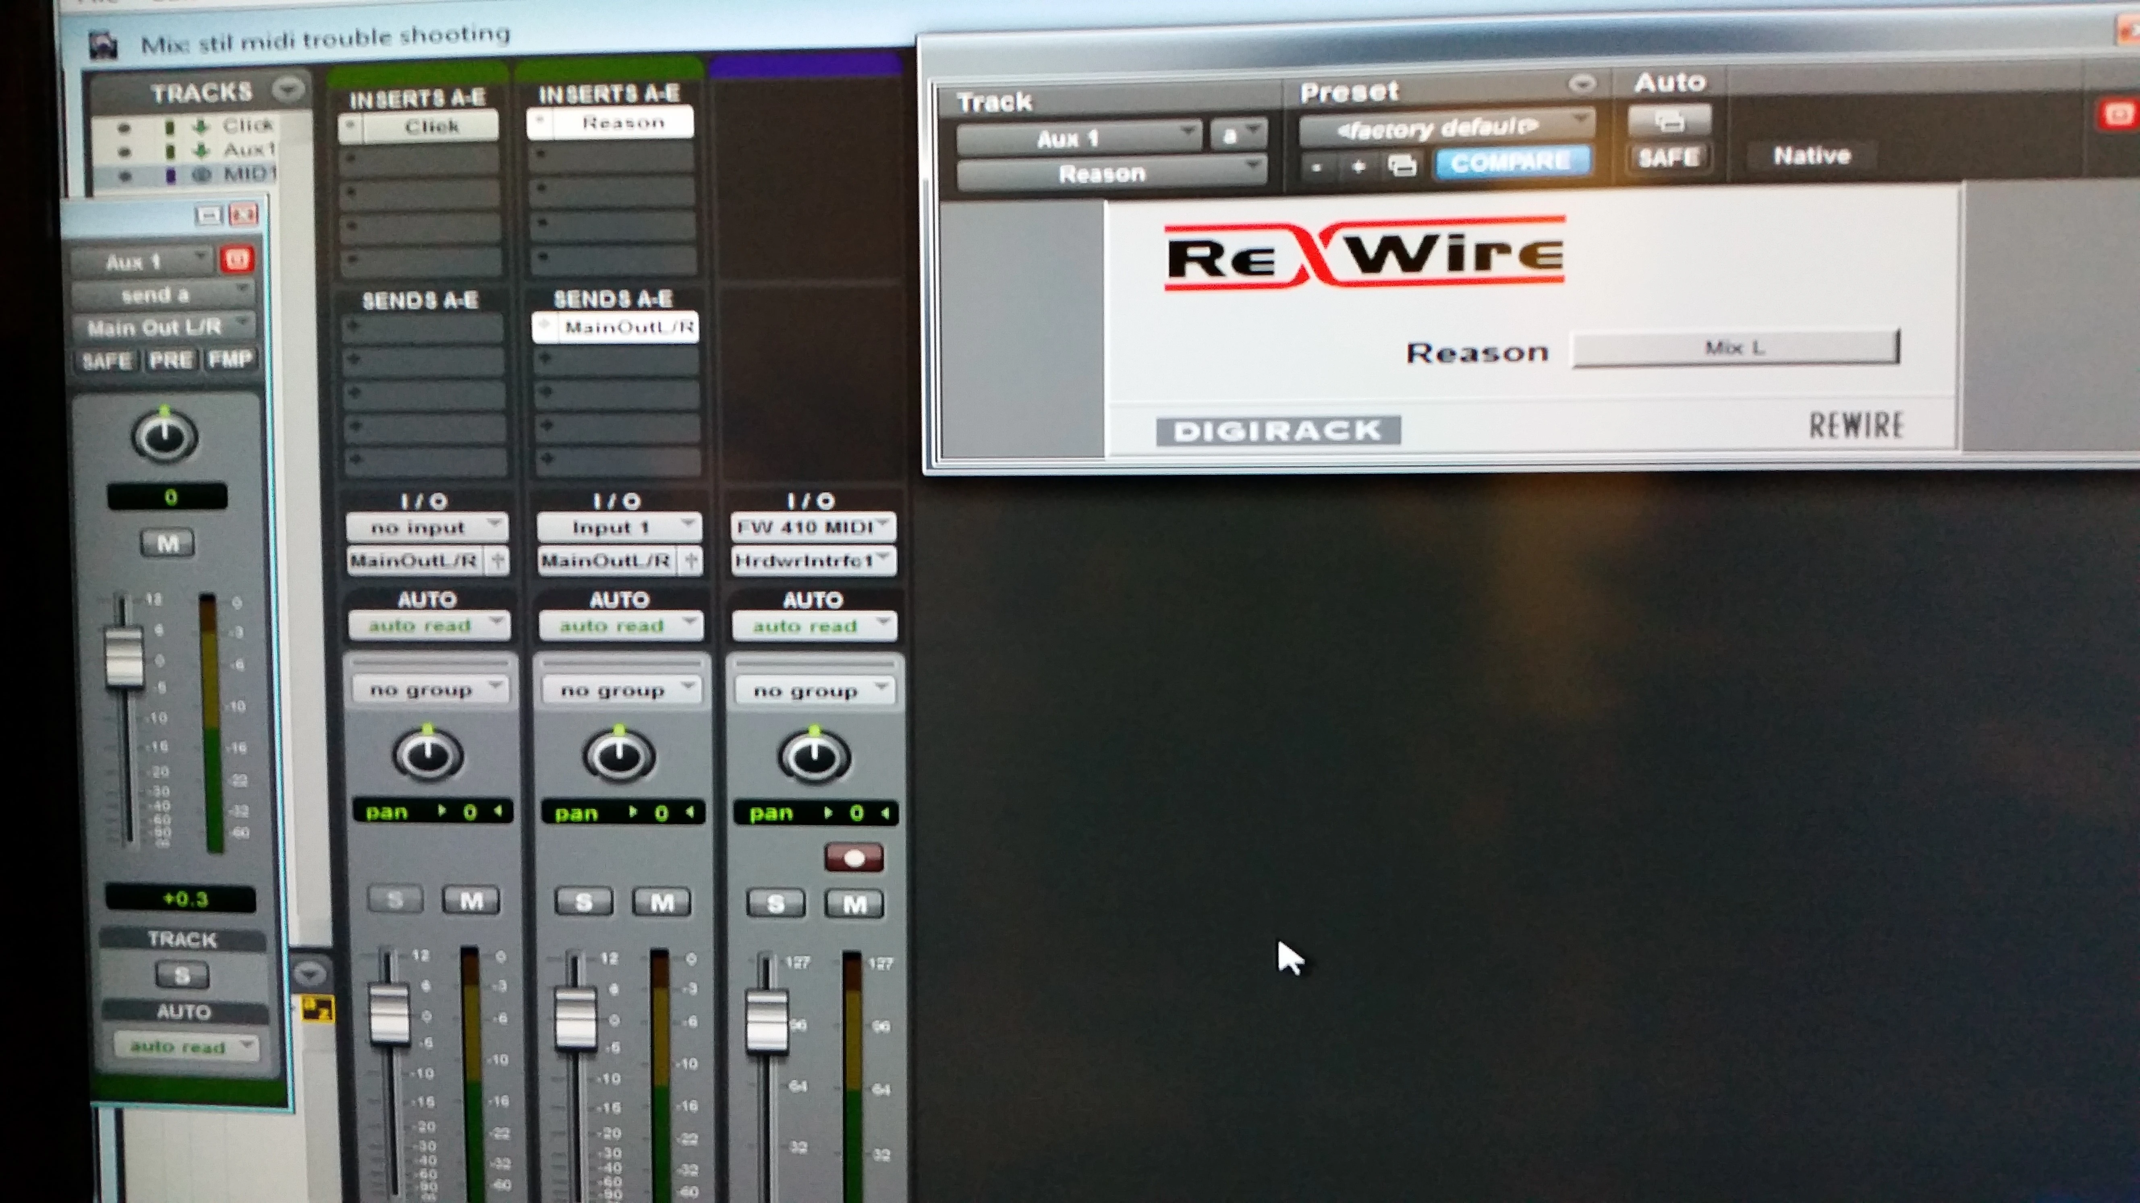2140x1203 pixels.
Task: Open the Click track auto read menu
Action: point(429,625)
